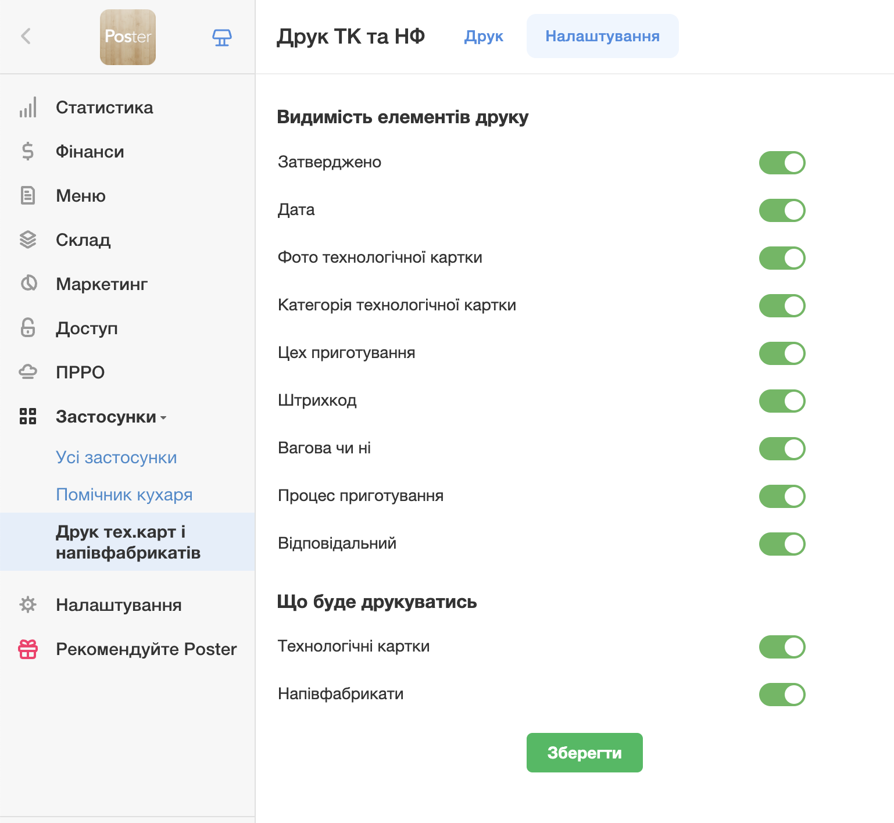This screenshot has height=823, width=894.
Task: Open the Помічник кухаря link
Action: 124,495
